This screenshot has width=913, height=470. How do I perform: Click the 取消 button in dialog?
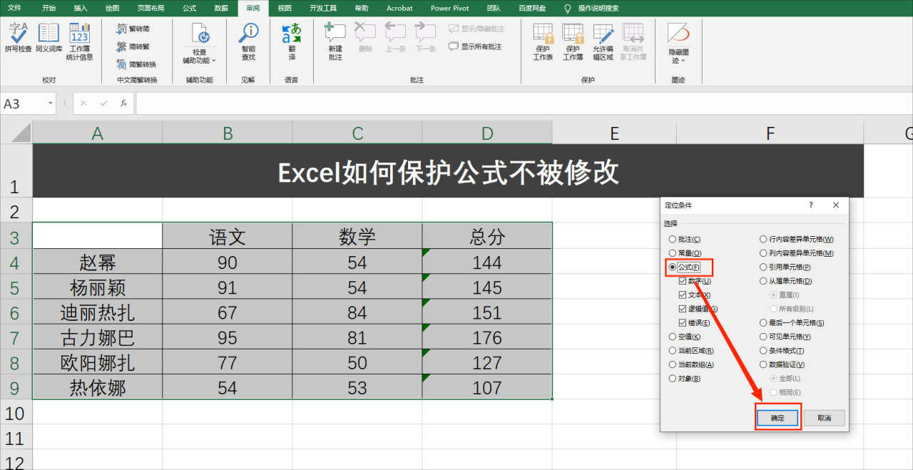[x=824, y=418]
